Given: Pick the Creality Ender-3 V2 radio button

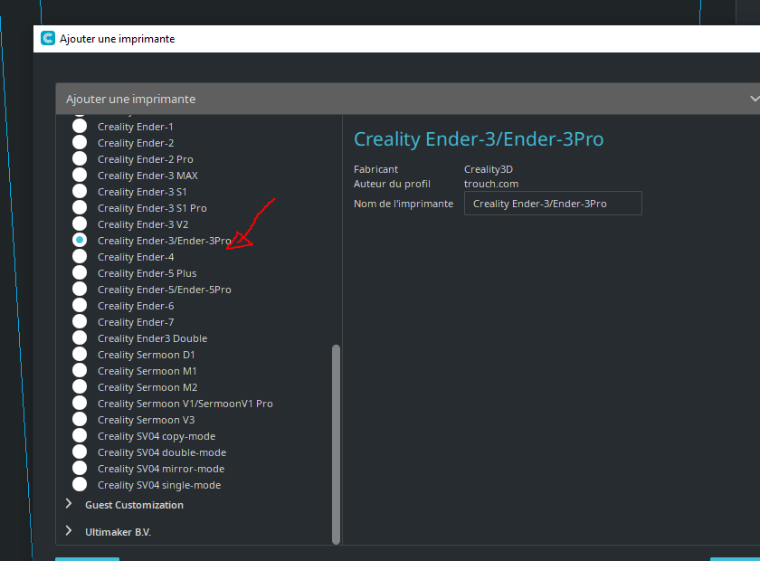Looking at the screenshot, I should (x=80, y=224).
